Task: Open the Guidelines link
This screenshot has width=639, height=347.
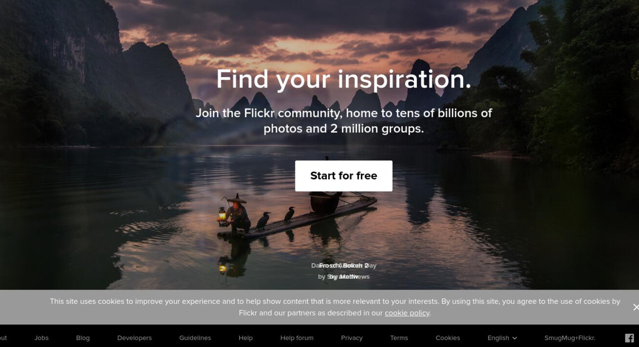Action: pyautogui.click(x=195, y=338)
